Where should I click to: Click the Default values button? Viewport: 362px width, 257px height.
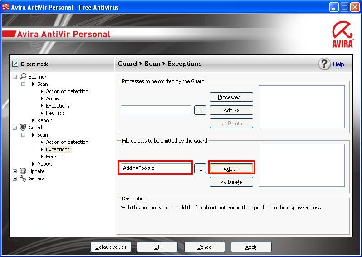(111, 247)
